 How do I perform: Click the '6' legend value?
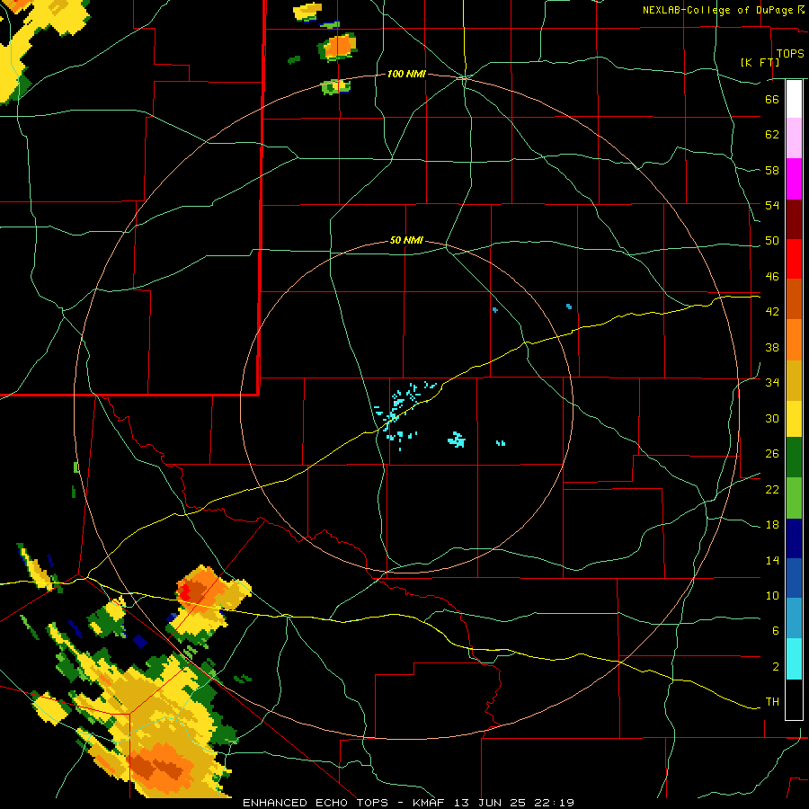776,631
